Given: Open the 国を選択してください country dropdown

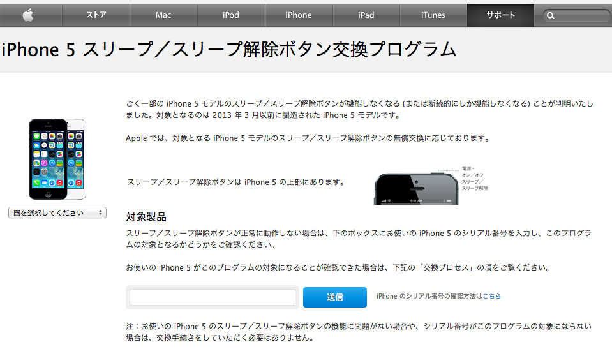Looking at the screenshot, I should [x=57, y=212].
